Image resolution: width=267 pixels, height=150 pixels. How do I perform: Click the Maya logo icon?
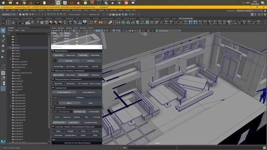pos(3,142)
